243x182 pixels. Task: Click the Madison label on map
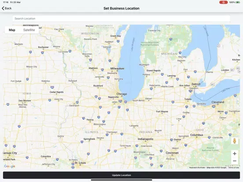click(93, 68)
